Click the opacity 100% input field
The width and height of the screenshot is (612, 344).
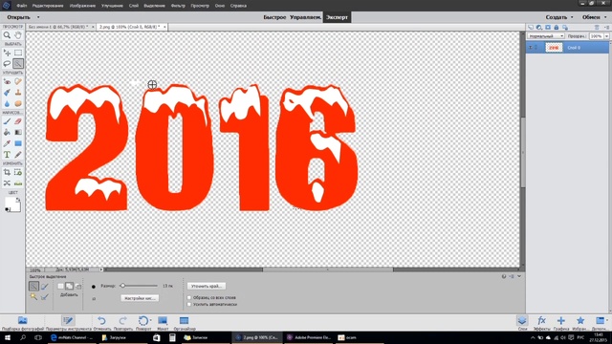(x=596, y=36)
